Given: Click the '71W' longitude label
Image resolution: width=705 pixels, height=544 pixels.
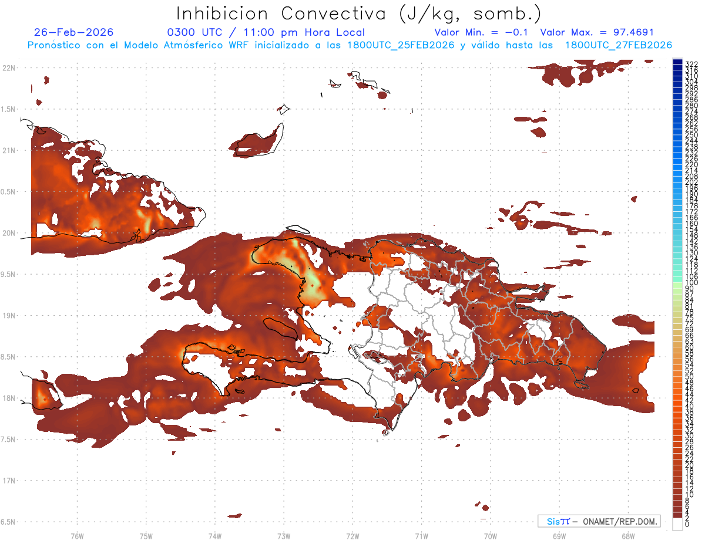Looking at the screenshot, I should tap(422, 536).
